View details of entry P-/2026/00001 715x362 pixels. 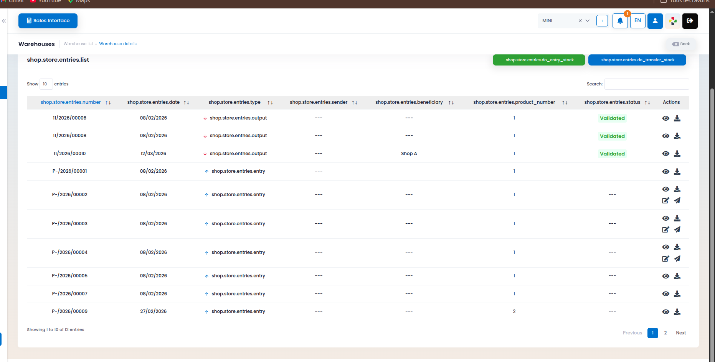[x=665, y=172]
